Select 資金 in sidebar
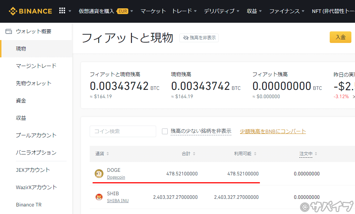The height and width of the screenshot is (214, 355). click(x=21, y=101)
